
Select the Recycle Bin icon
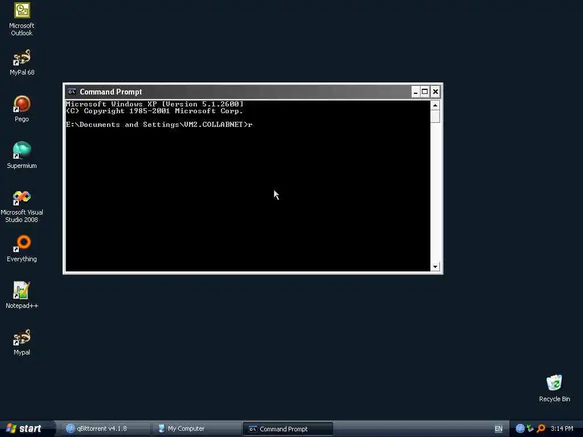(x=555, y=388)
